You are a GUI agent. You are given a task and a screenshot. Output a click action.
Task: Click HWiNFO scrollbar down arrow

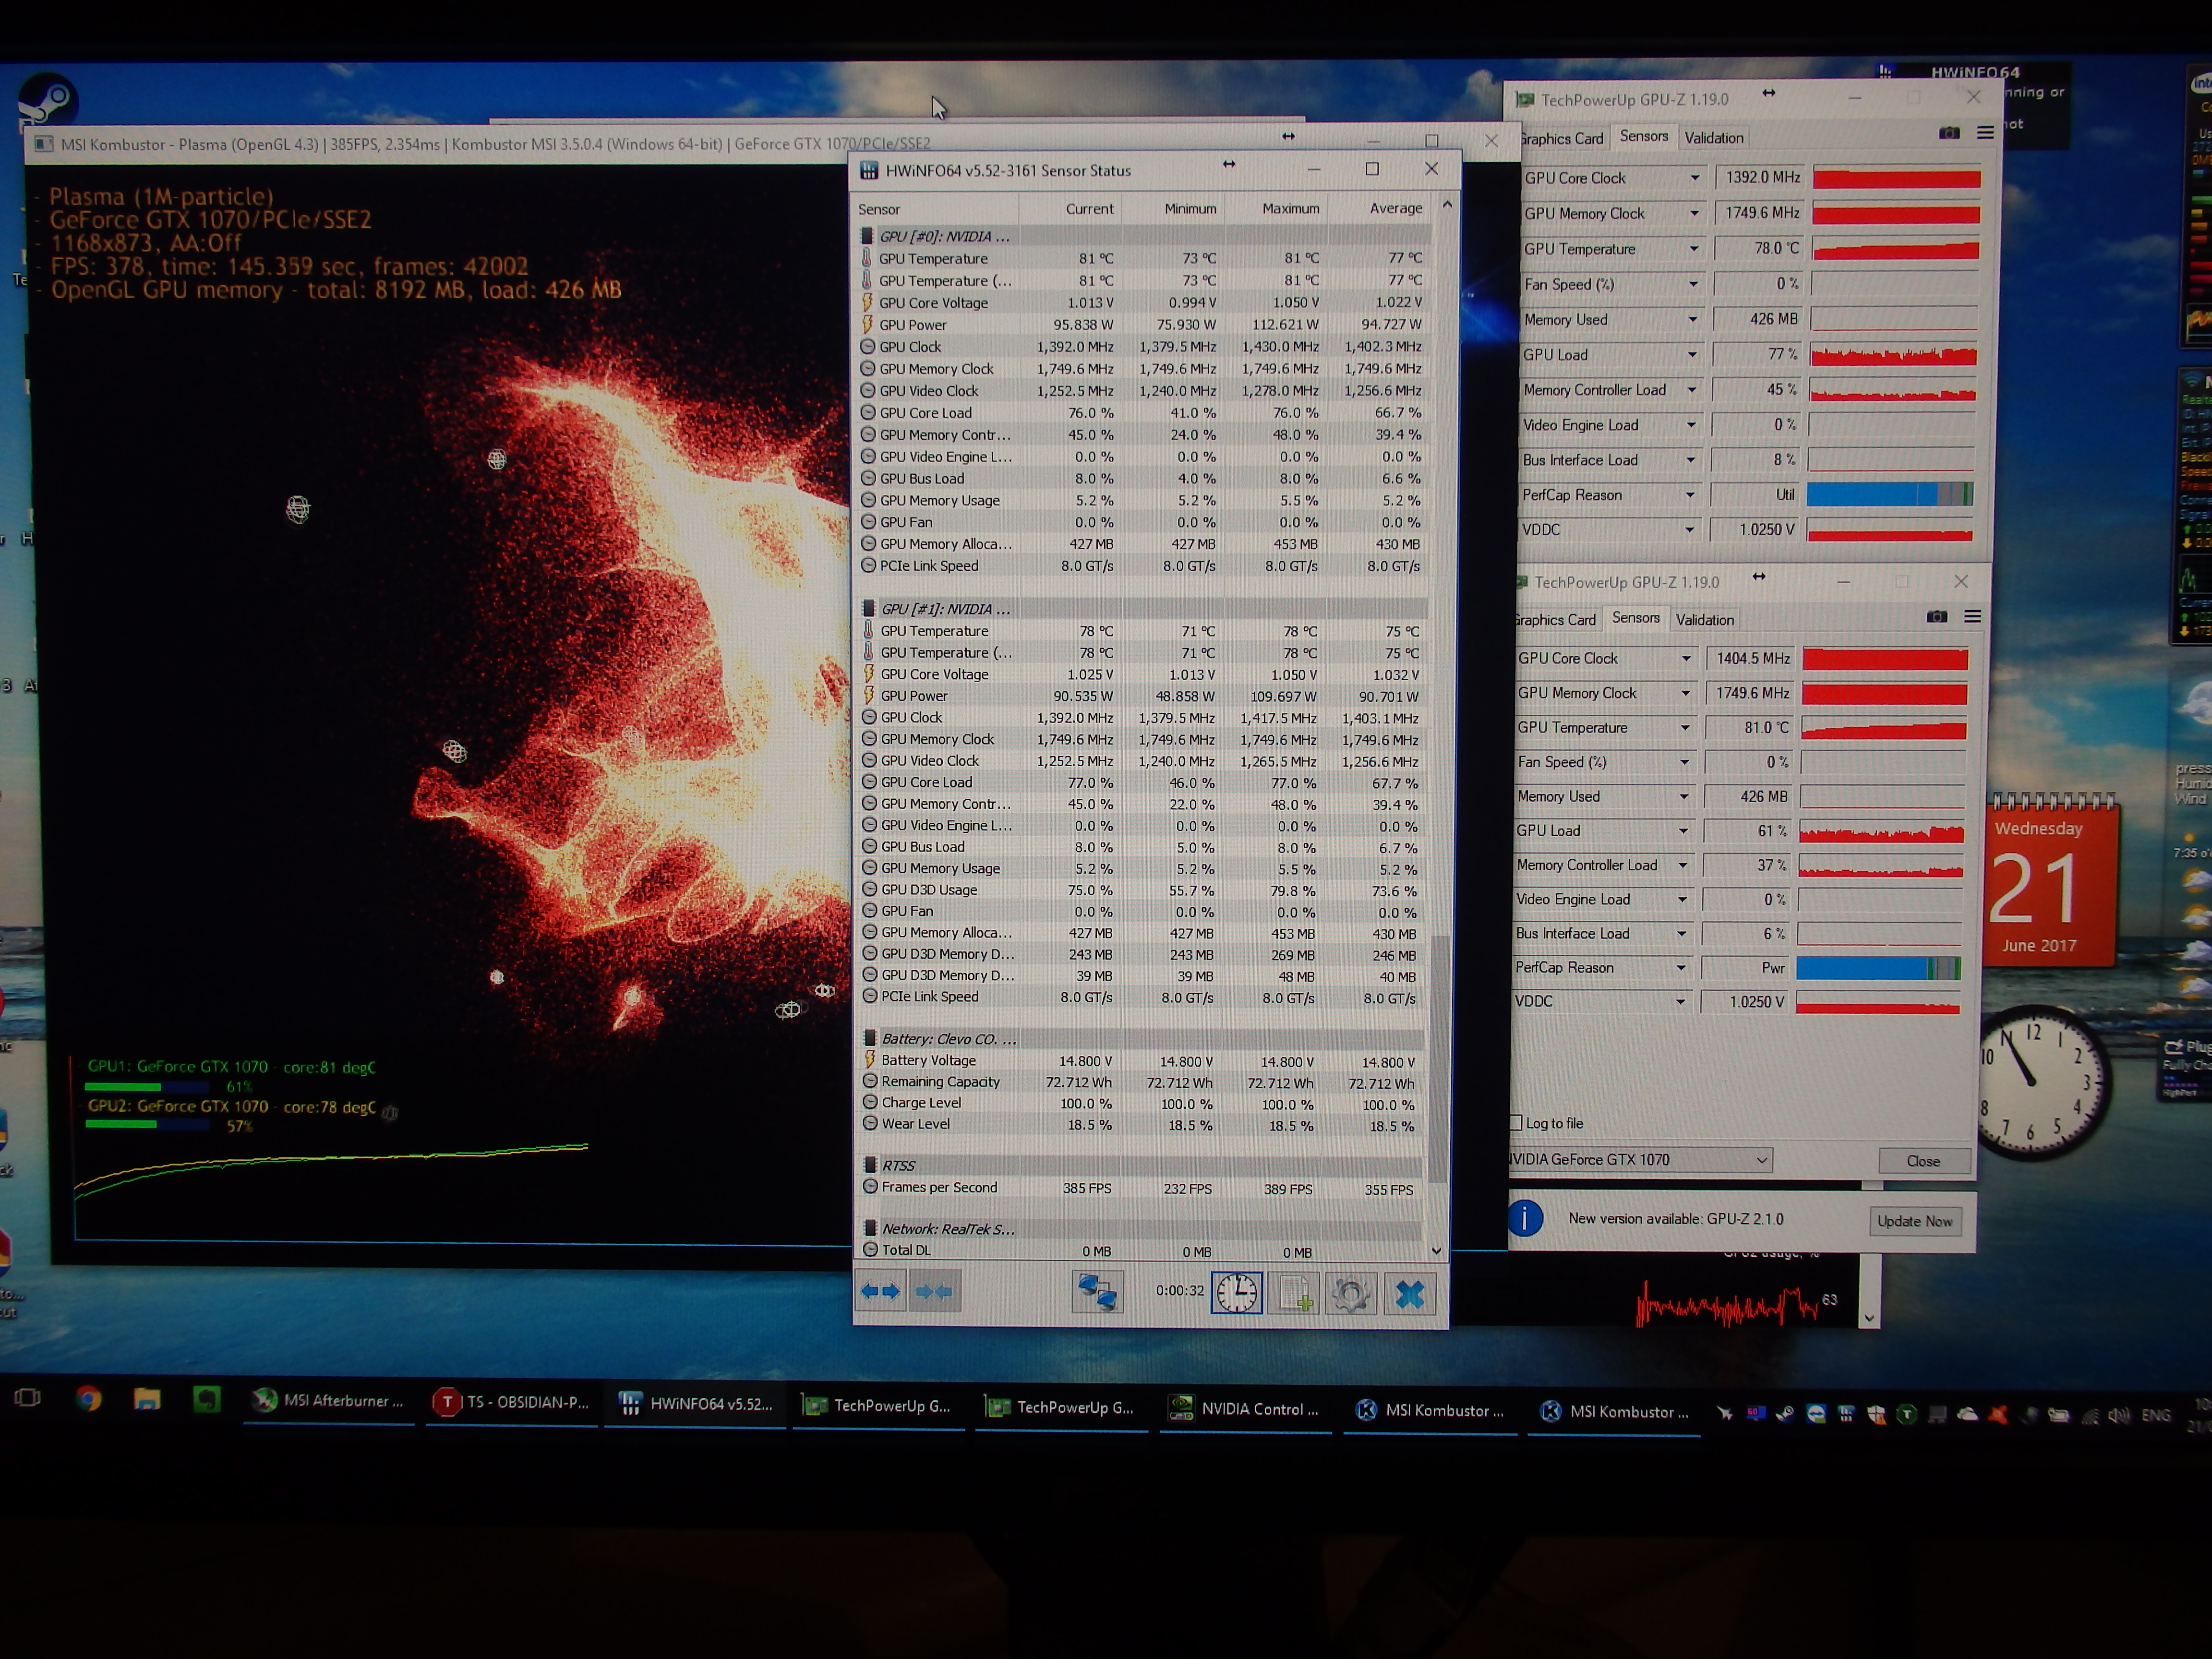pos(1438,1251)
